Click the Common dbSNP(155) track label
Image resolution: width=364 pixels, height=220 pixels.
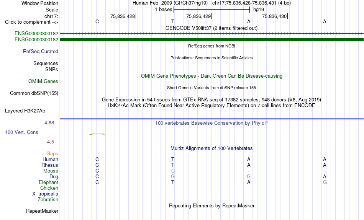pos(34,93)
